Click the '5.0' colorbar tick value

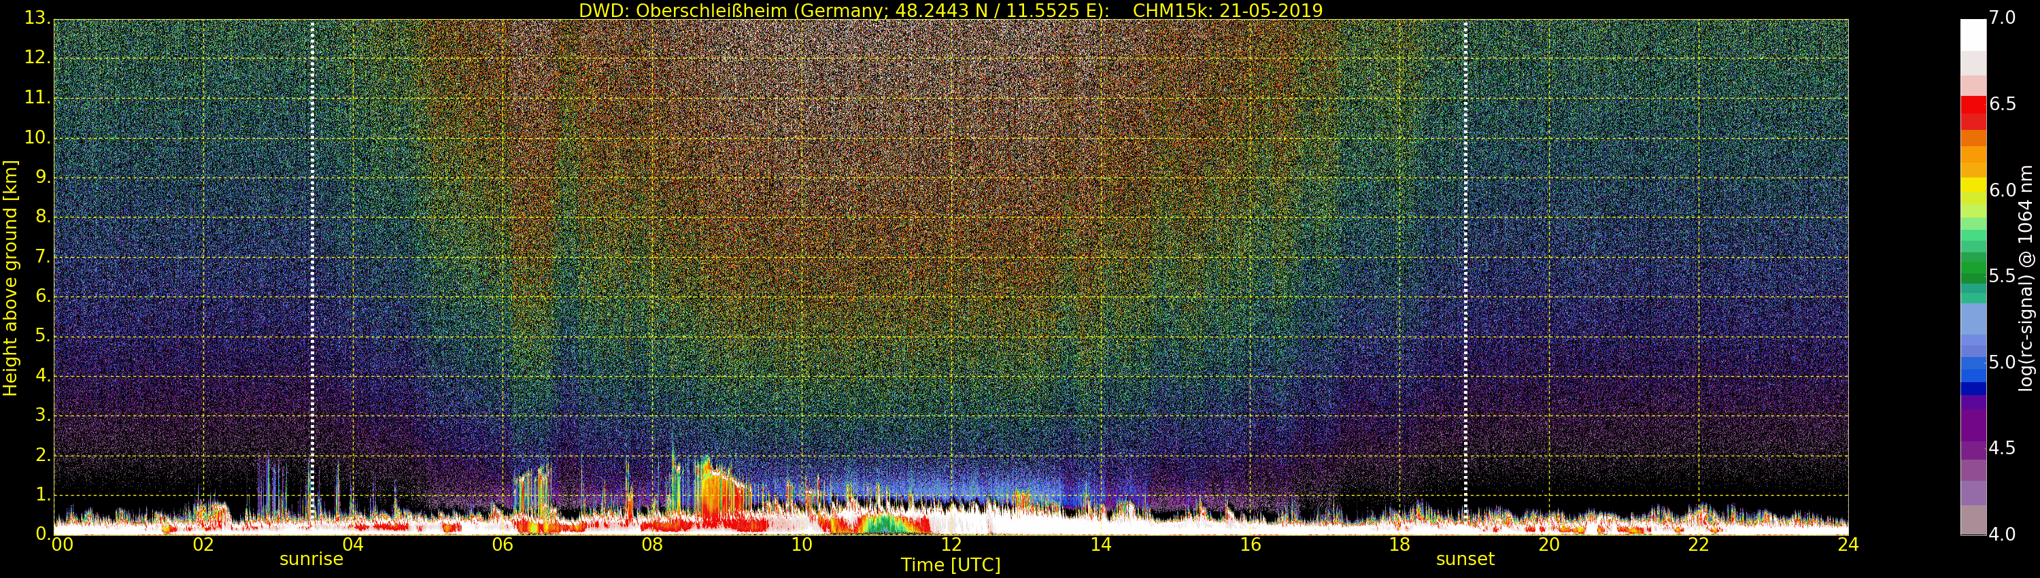[x=2002, y=362]
